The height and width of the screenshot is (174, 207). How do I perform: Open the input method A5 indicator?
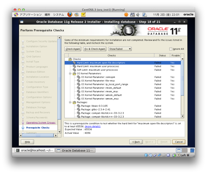pyautogui.click(x=132, y=15)
